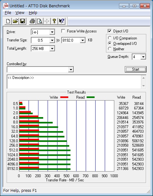
Task: Open Print Preview from the toolbar
Action: coord(40,21)
